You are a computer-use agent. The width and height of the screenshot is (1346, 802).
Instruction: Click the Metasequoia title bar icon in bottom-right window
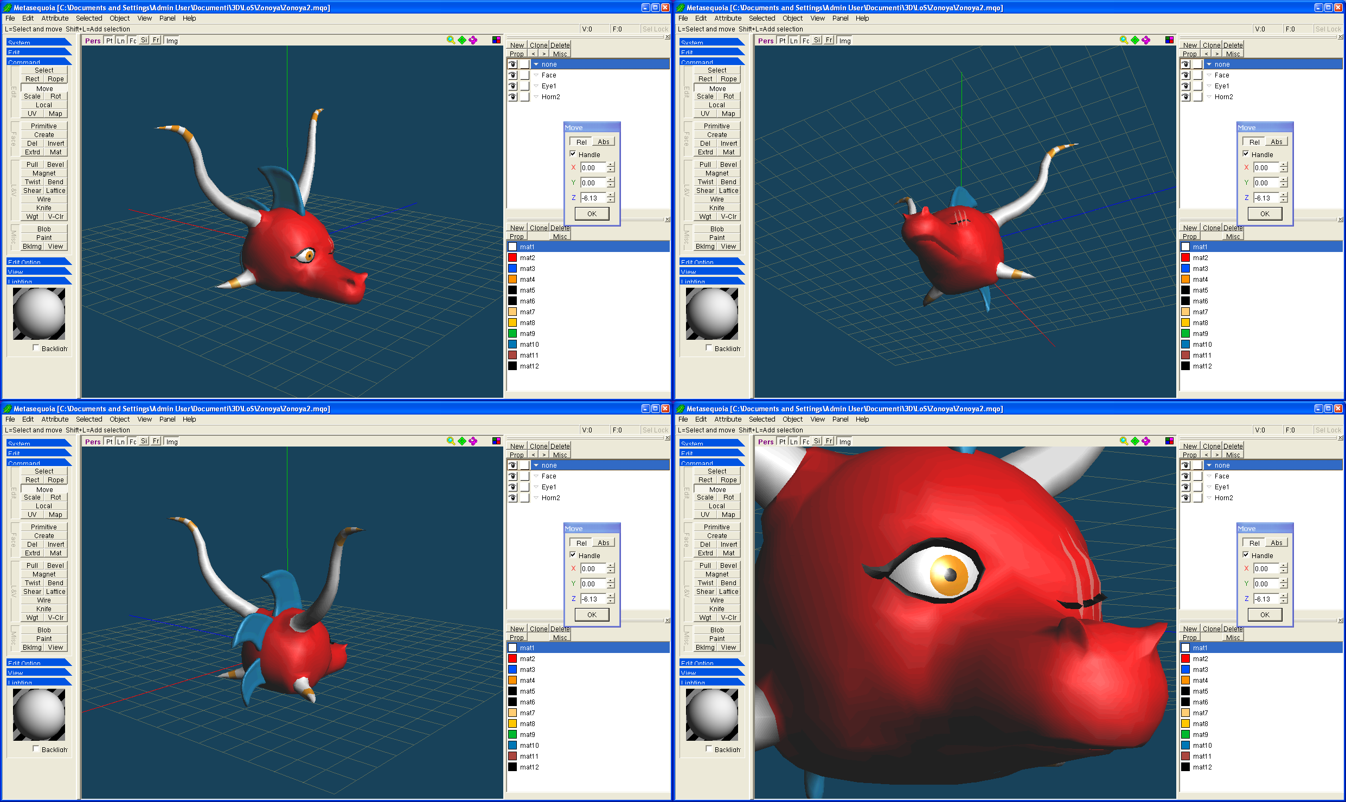click(x=681, y=409)
